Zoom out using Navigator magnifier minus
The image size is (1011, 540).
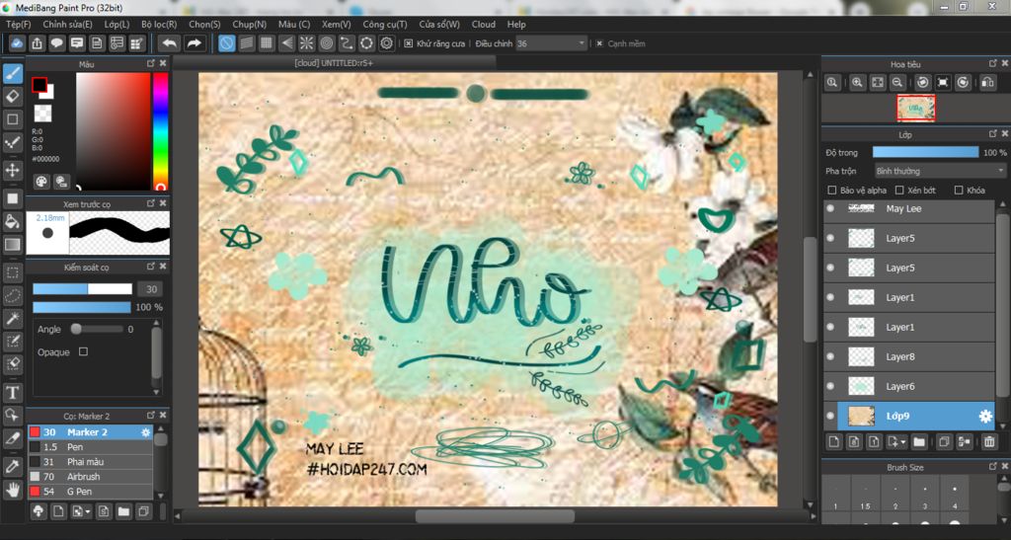tap(896, 83)
